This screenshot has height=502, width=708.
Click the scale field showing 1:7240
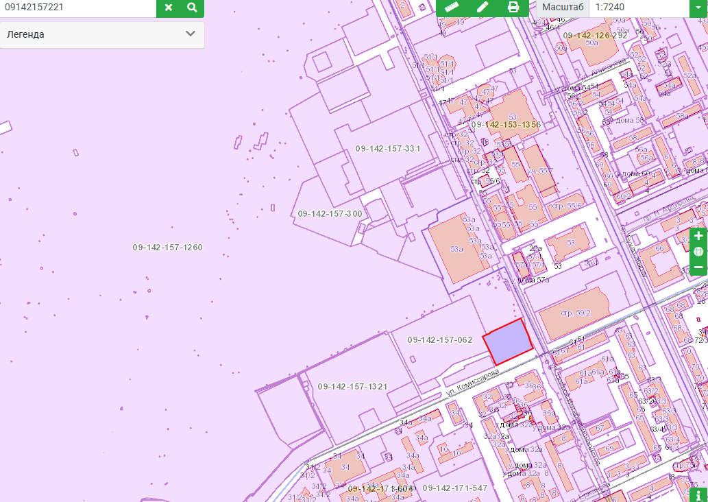[x=637, y=8]
